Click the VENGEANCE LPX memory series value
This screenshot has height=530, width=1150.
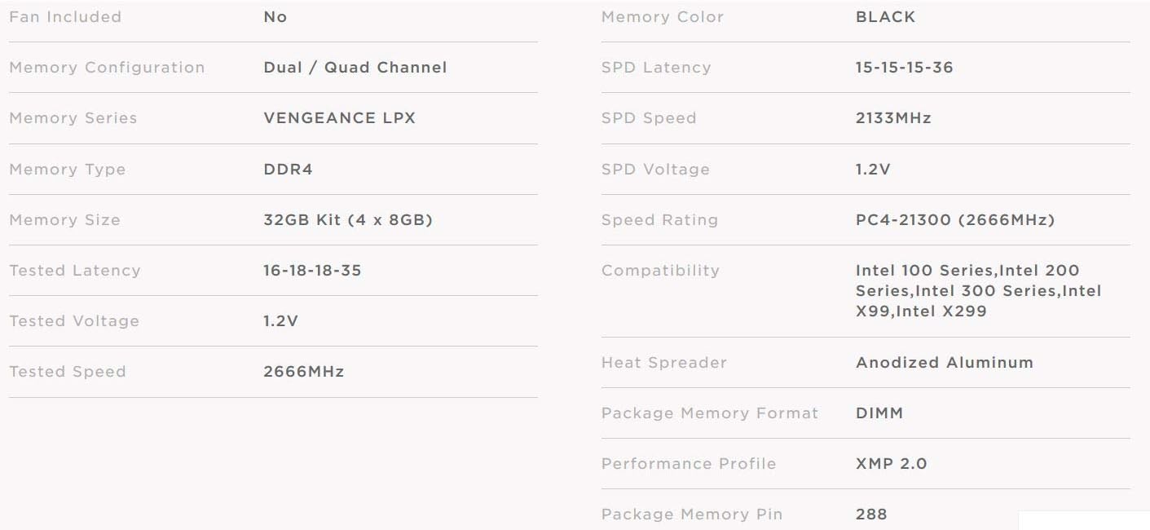pyautogui.click(x=339, y=118)
